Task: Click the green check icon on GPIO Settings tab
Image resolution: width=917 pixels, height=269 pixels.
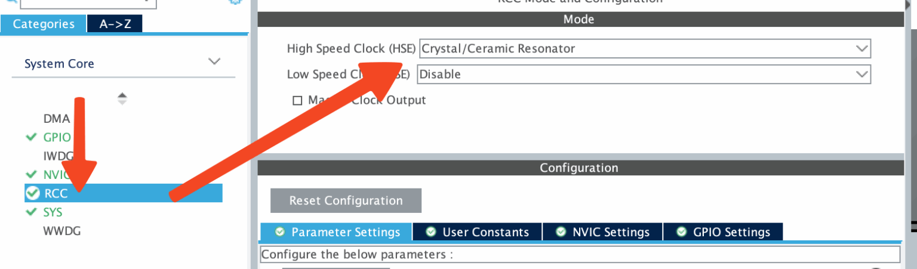Action: [681, 232]
